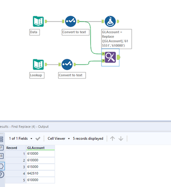Select the Data annotation label

click(35, 32)
